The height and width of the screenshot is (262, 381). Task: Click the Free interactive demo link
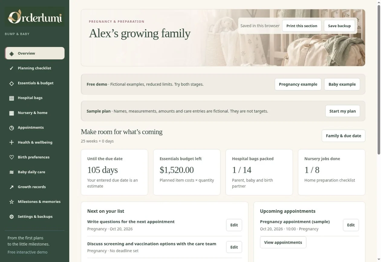point(28,252)
